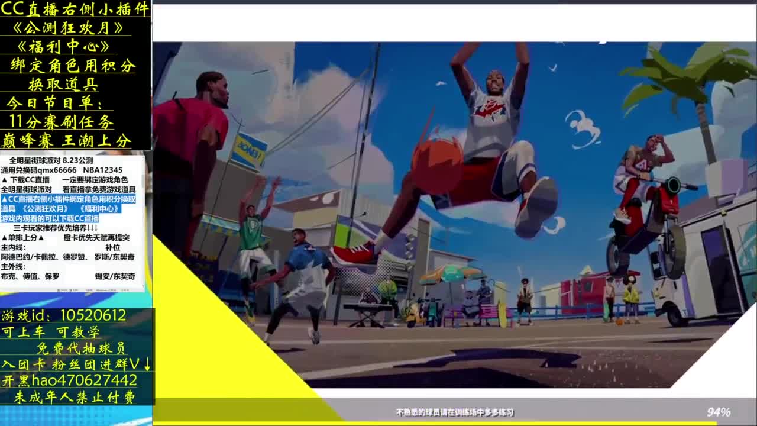Click highlighted line '▲CC直播右侧小插件绑定角色用积分换取'
This screenshot has width=757, height=426.
(68, 199)
